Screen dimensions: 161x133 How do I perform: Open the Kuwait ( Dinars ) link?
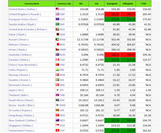[x=19, y=39]
